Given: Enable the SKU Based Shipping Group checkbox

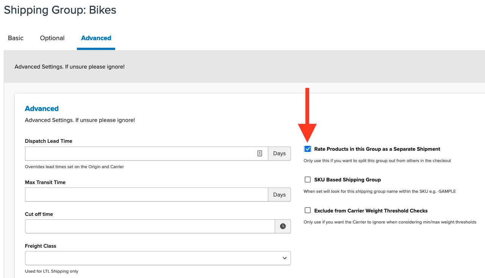Looking at the screenshot, I should point(308,180).
